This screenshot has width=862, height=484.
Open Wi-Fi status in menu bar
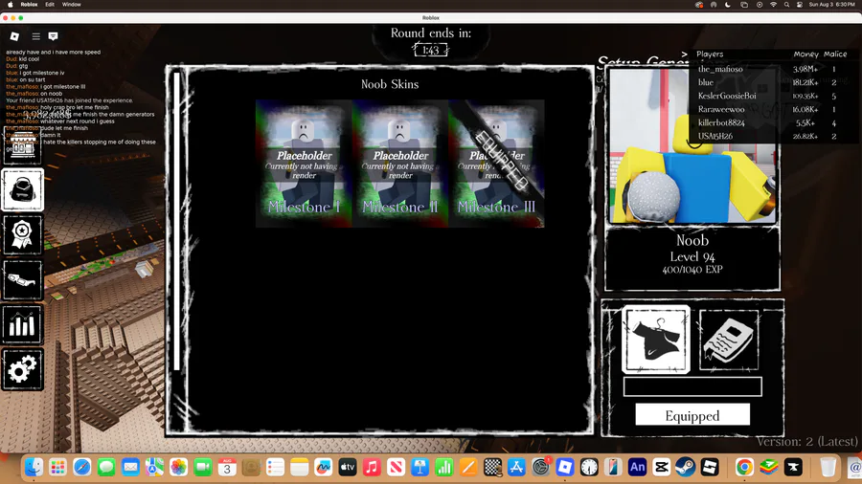[x=773, y=5]
